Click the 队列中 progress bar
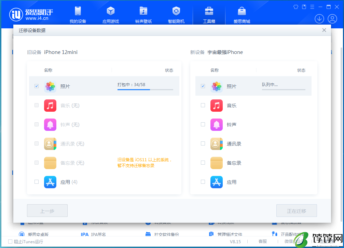Screen dimensions: 344x248 coord(284,89)
